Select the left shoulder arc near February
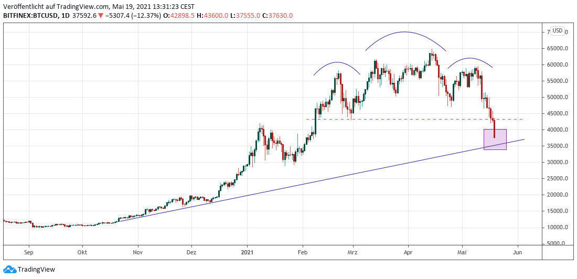The width and height of the screenshot is (577, 279). coord(336,62)
